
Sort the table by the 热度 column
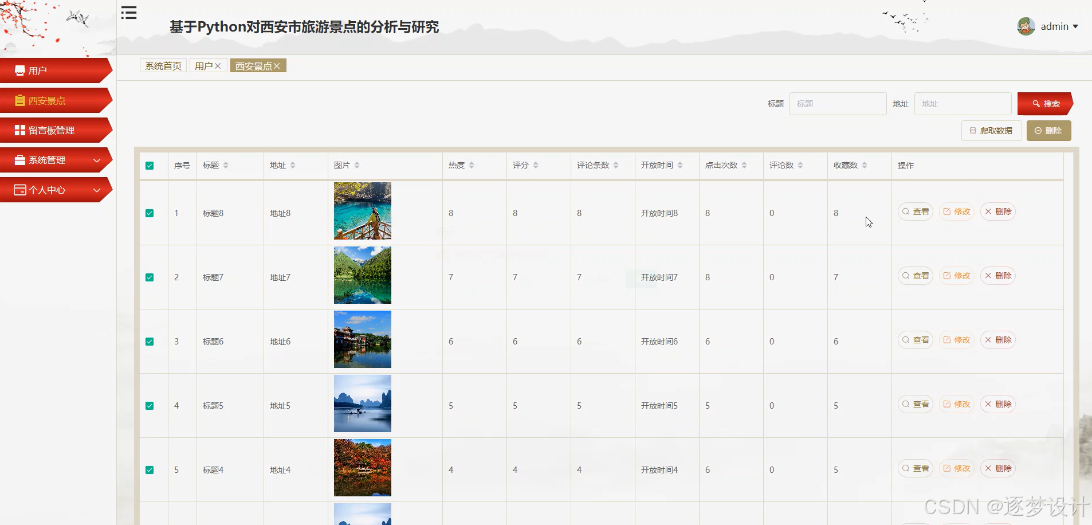[x=472, y=165]
